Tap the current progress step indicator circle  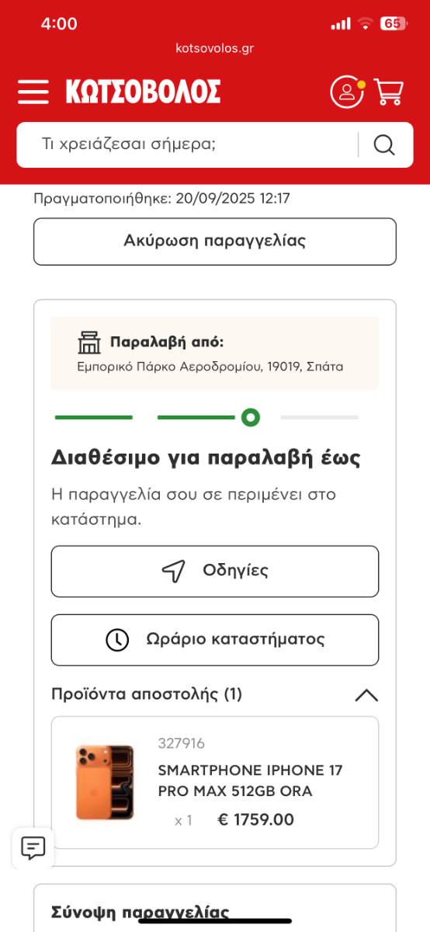click(250, 417)
